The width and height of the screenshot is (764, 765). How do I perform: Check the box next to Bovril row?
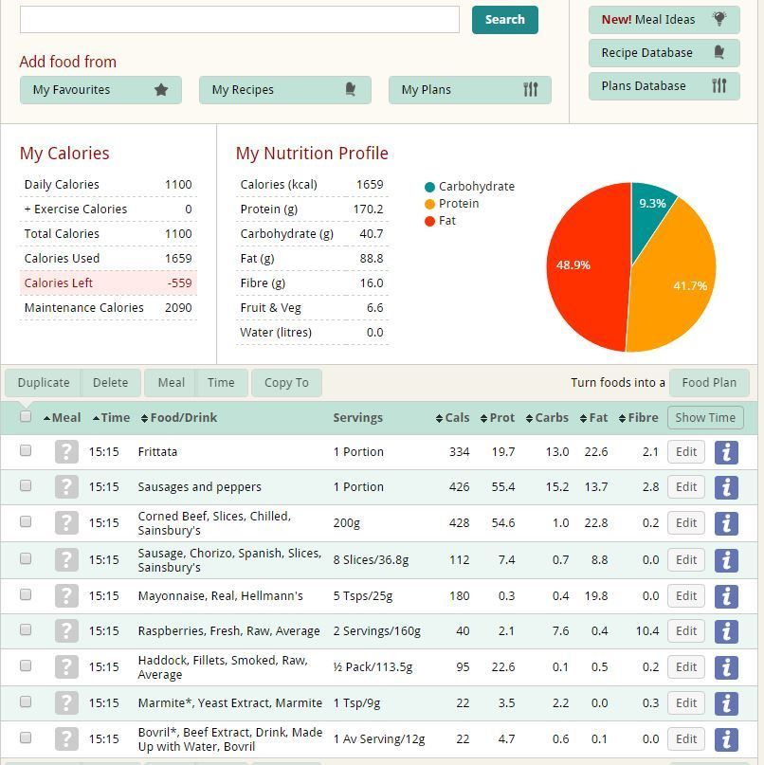click(26, 738)
